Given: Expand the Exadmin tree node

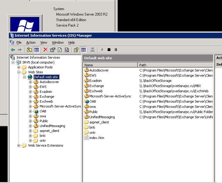Looking at the screenshot, I should point(30,92).
